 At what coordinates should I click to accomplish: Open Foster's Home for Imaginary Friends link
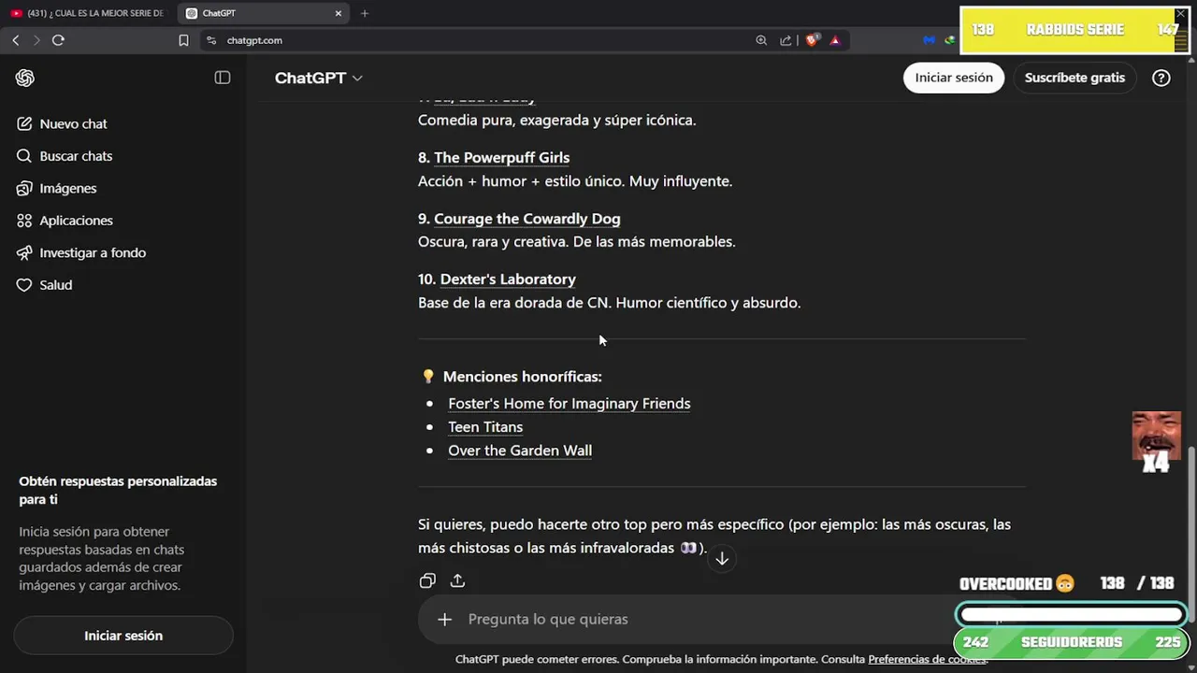[569, 404]
